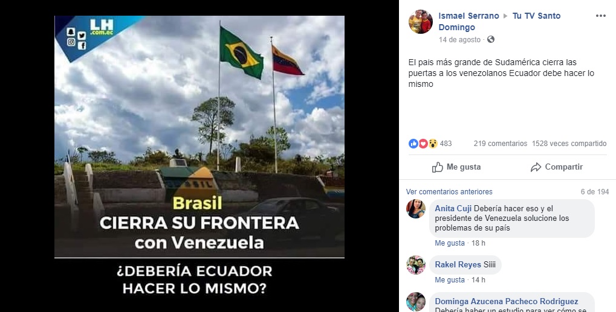
Task: Click the blue like reaction icon
Action: (x=413, y=144)
